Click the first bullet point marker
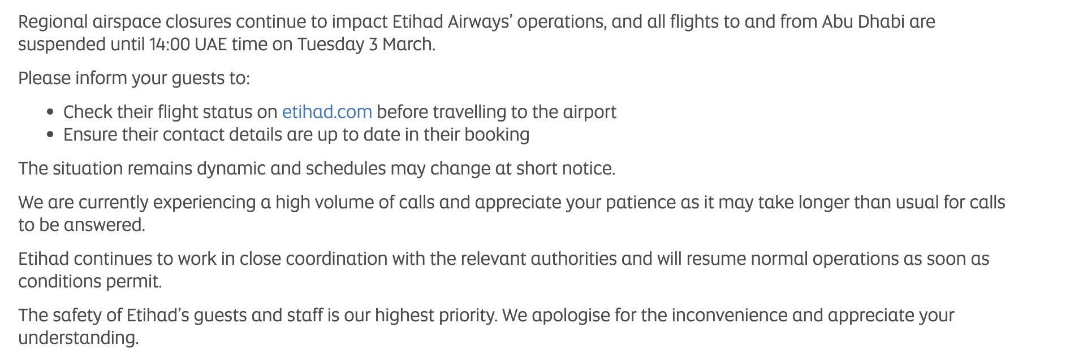Viewport: 1070px width, 358px height. [x=51, y=112]
